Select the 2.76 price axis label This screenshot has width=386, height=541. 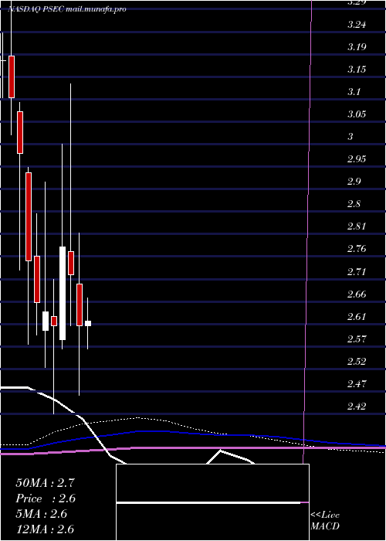[357, 249]
